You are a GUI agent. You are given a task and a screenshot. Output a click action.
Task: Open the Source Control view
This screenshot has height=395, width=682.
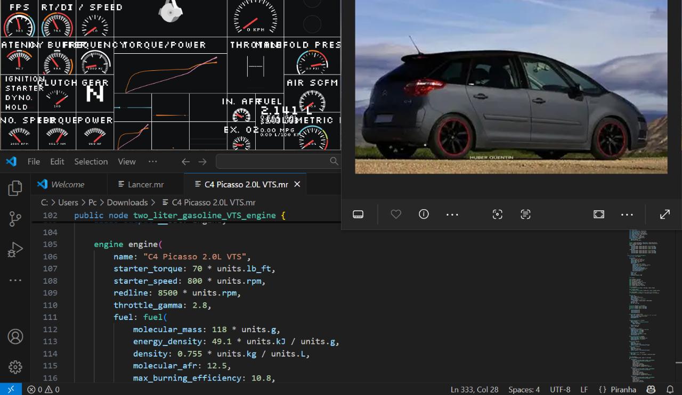coord(15,219)
